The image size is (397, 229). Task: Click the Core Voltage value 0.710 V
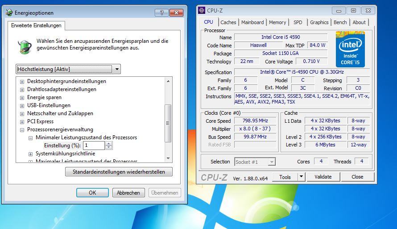click(x=311, y=61)
